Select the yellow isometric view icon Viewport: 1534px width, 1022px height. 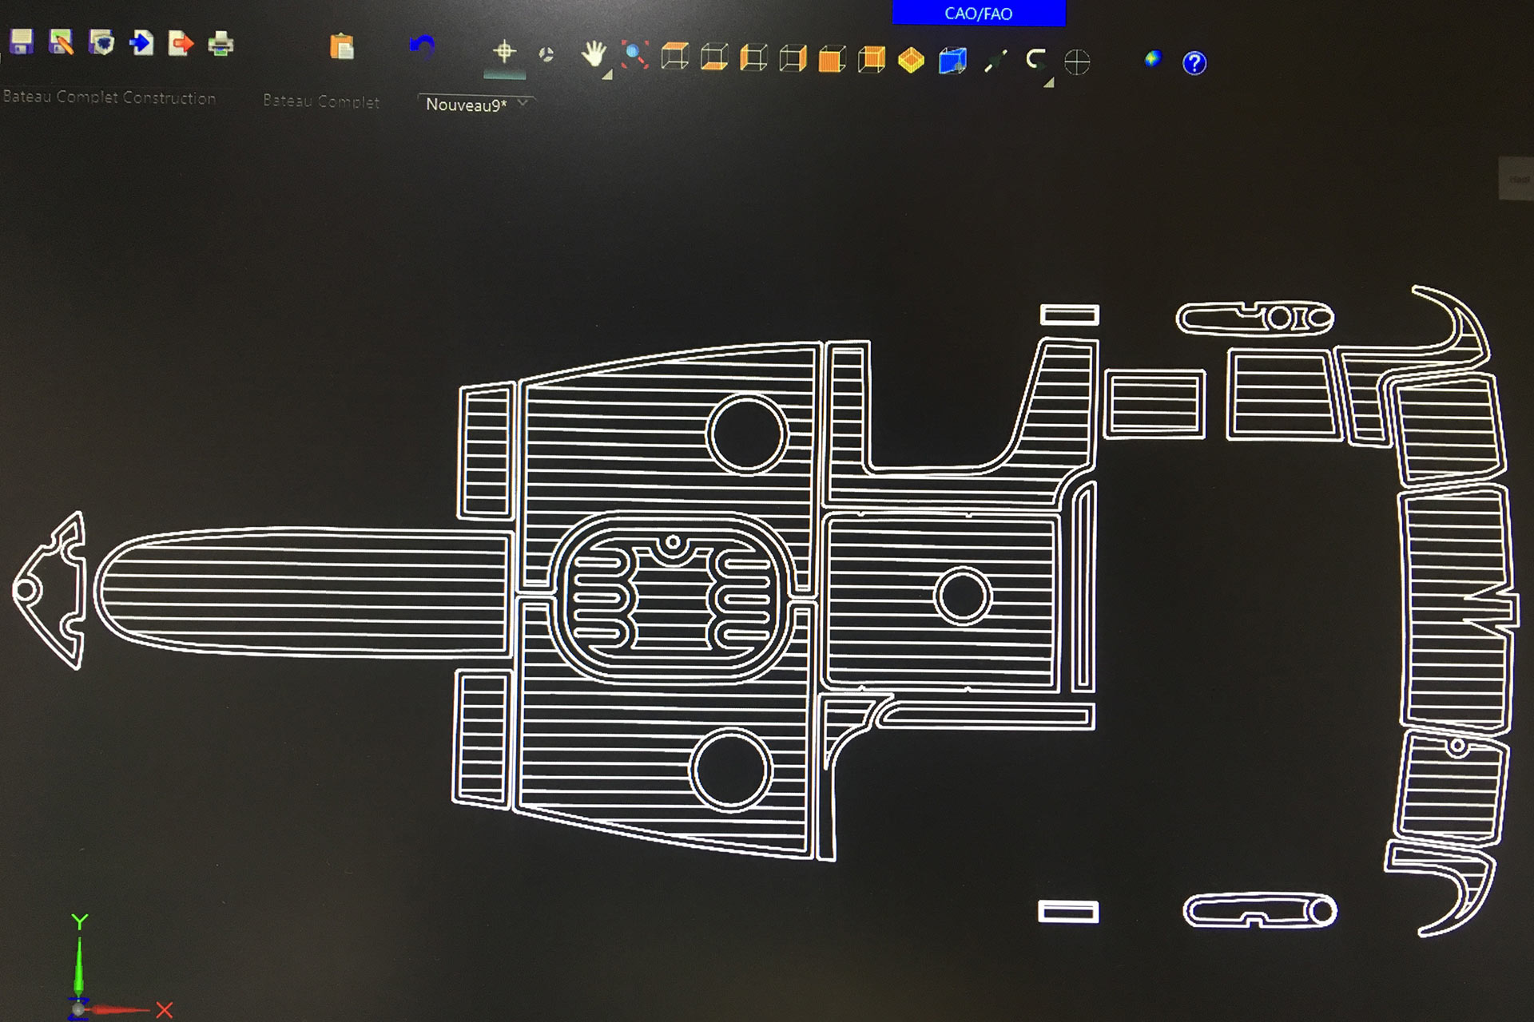coord(911,60)
